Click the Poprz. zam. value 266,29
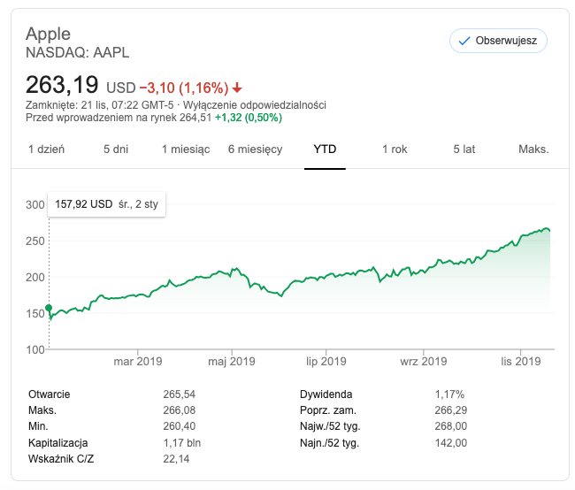 coord(451,410)
